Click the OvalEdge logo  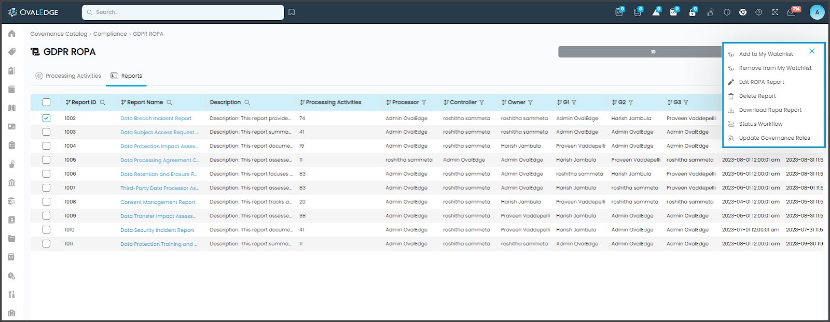click(33, 12)
